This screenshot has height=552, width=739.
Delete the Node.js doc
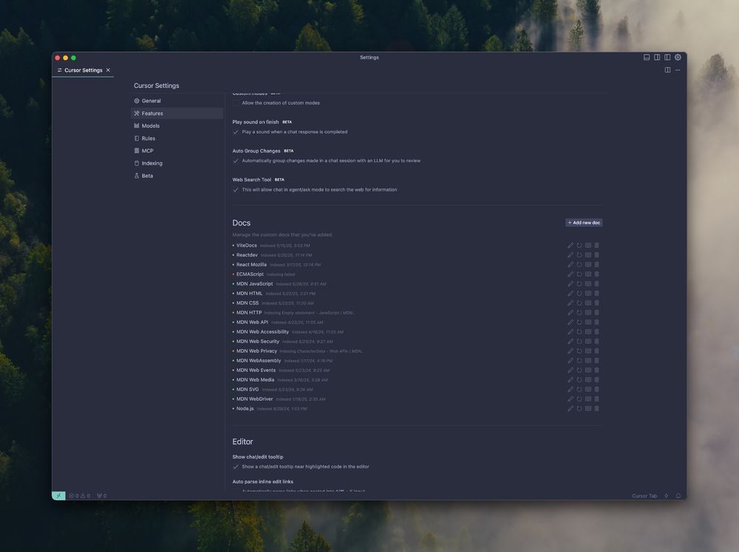596,409
